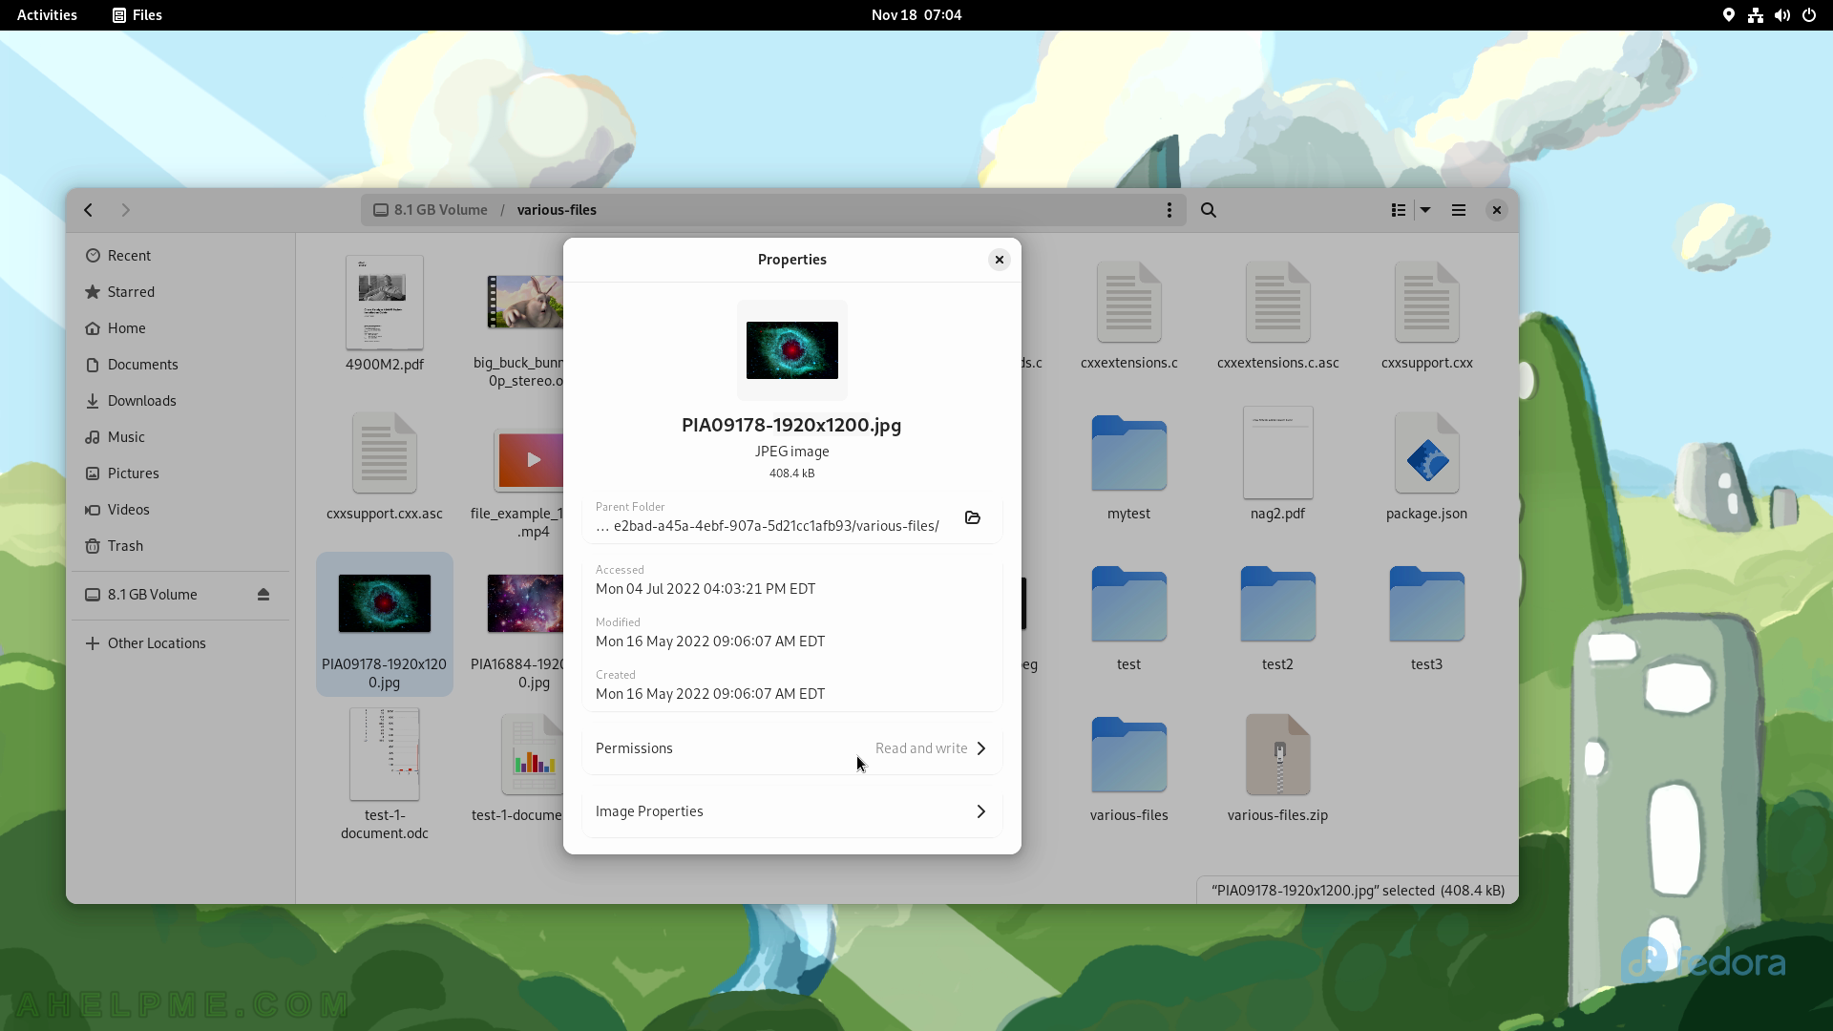Viewport: 1833px width, 1031px height.
Task: Expand the Permissions row
Action: 792,748
